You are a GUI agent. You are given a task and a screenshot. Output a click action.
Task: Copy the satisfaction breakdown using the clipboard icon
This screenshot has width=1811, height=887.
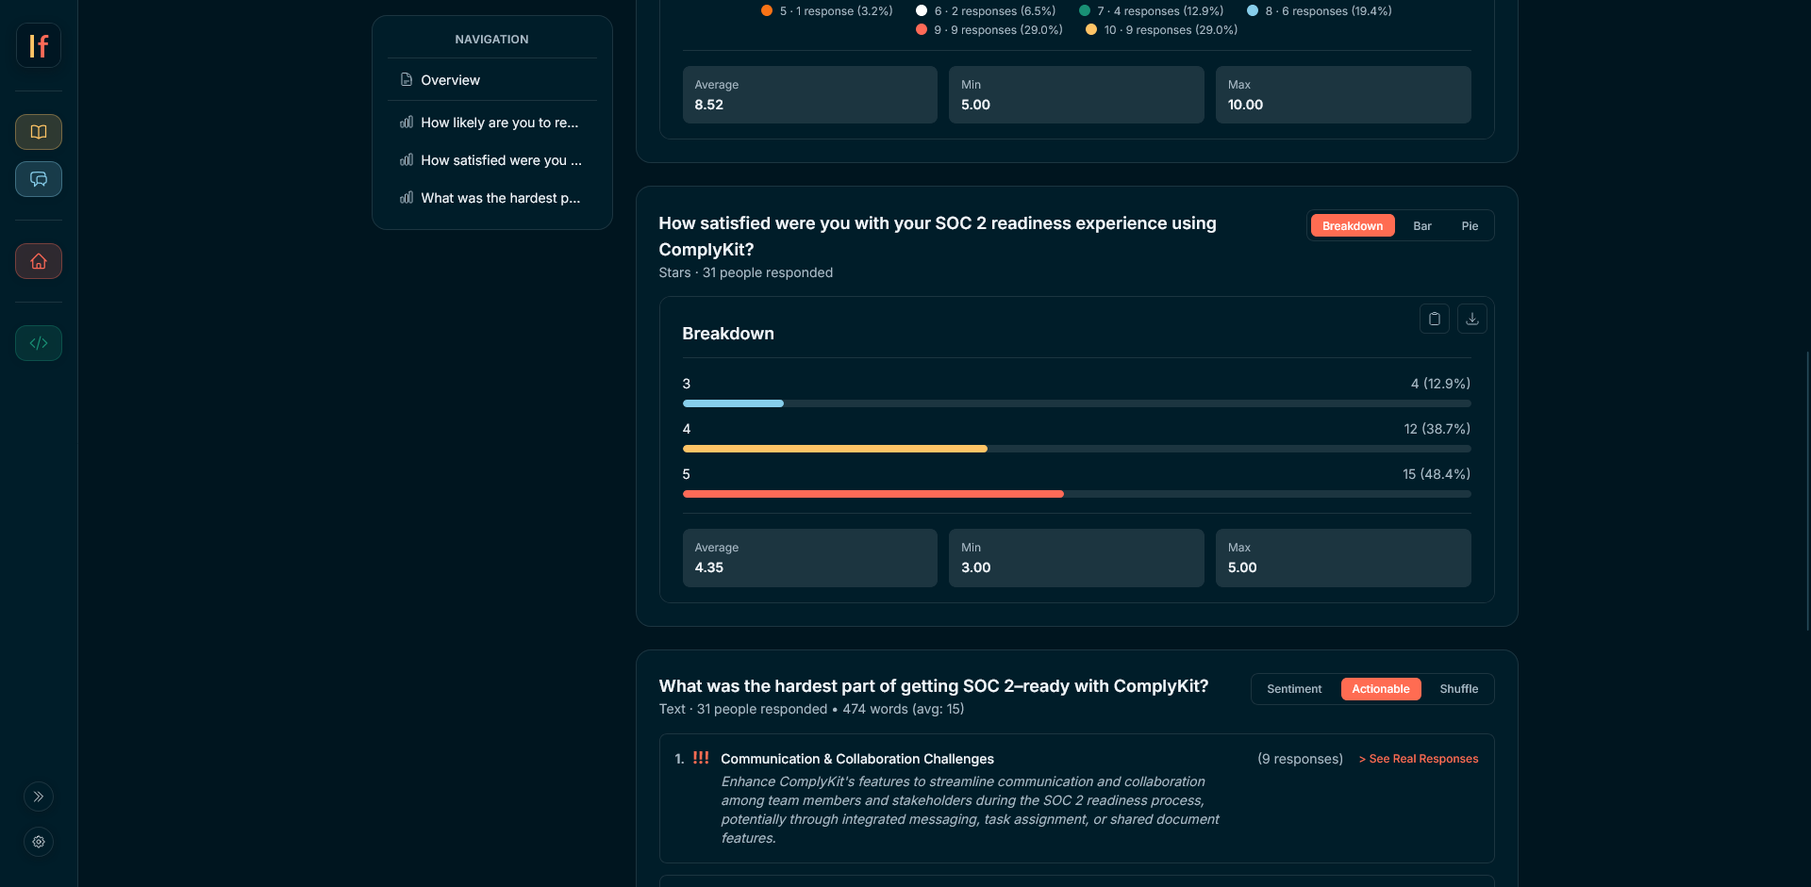pyautogui.click(x=1434, y=319)
